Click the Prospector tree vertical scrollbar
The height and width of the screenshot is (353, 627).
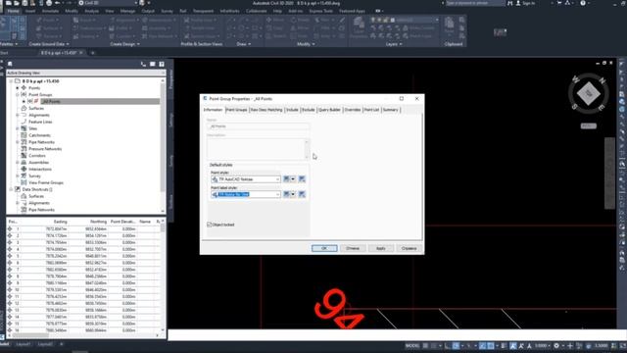(163, 145)
